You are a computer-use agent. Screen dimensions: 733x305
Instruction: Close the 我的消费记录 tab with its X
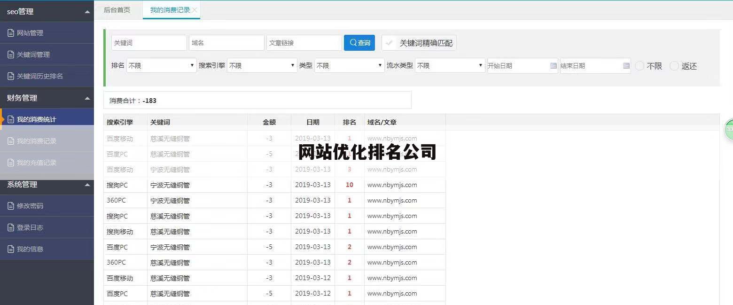click(x=195, y=10)
